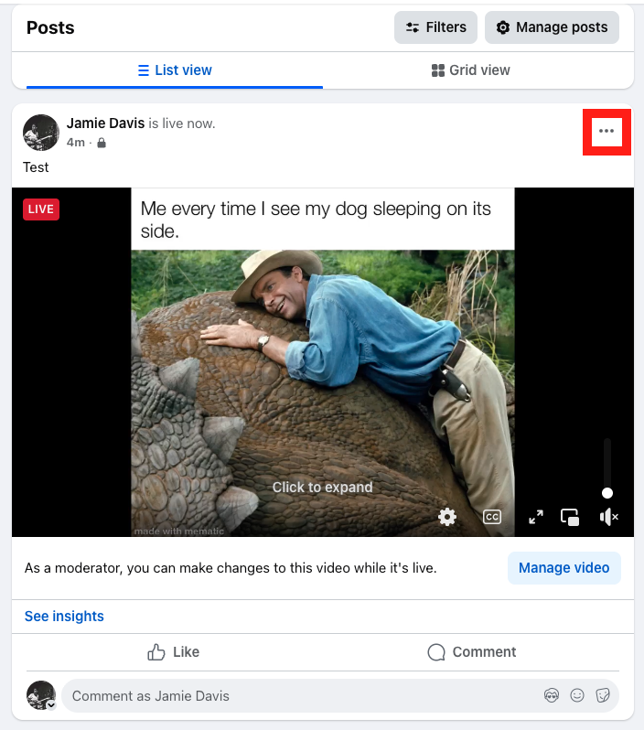This screenshot has height=730, width=644.
Task: Open the 4m post timestamp
Action: (x=75, y=143)
